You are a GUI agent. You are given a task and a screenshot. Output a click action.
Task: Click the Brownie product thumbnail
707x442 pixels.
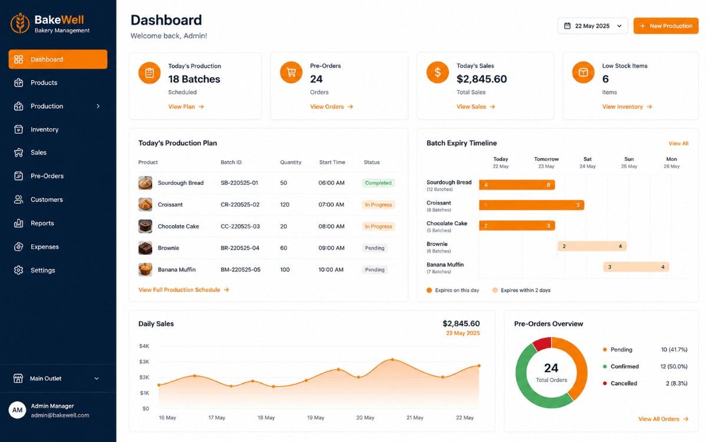click(x=145, y=248)
